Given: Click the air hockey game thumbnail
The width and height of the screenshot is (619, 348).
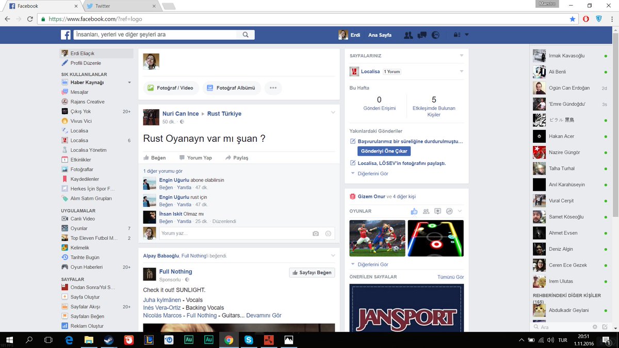Looking at the screenshot, I should (x=436, y=238).
